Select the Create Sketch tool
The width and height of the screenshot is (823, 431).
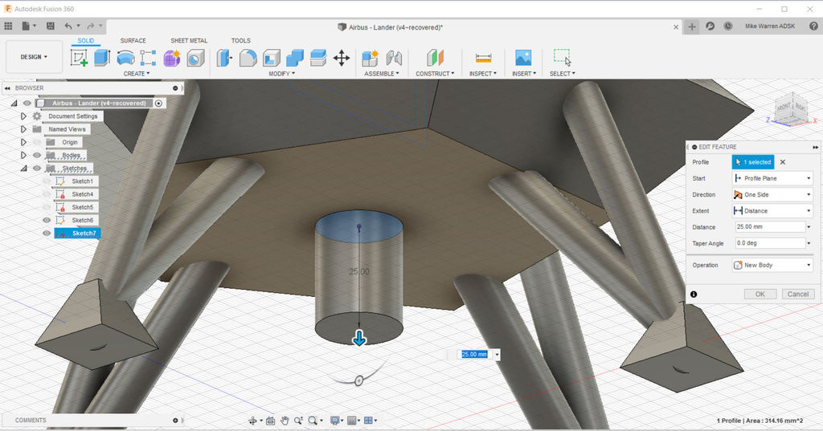tap(79, 58)
